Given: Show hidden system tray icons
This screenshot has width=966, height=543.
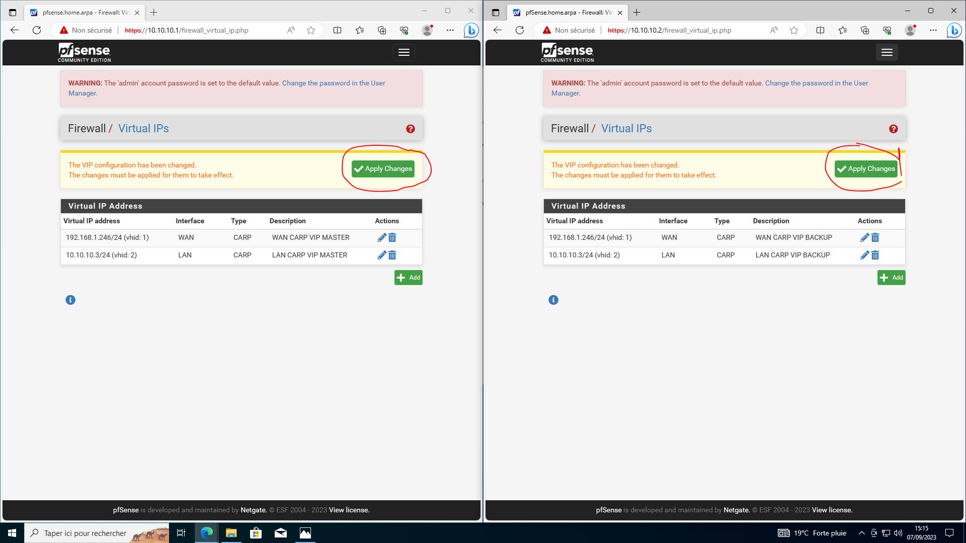Looking at the screenshot, I should click(x=861, y=533).
